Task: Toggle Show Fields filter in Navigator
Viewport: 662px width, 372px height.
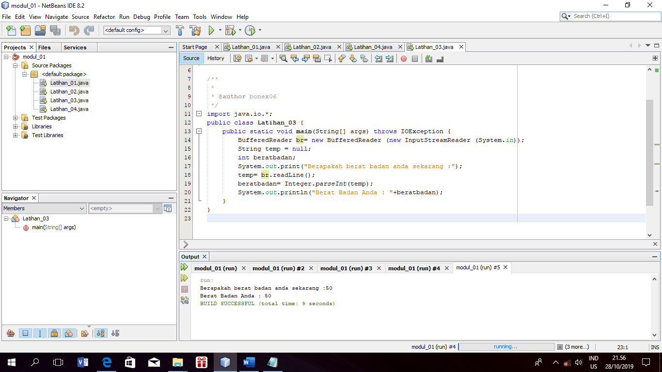Action: click(x=26, y=333)
